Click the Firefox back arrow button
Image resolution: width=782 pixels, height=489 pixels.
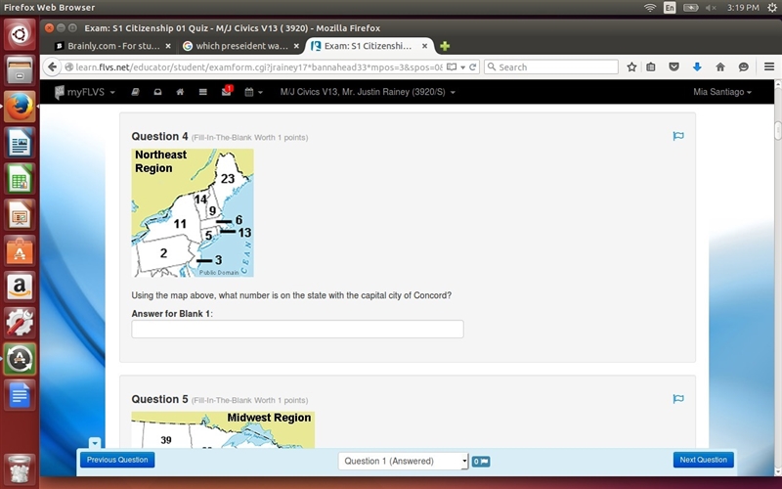(x=53, y=67)
